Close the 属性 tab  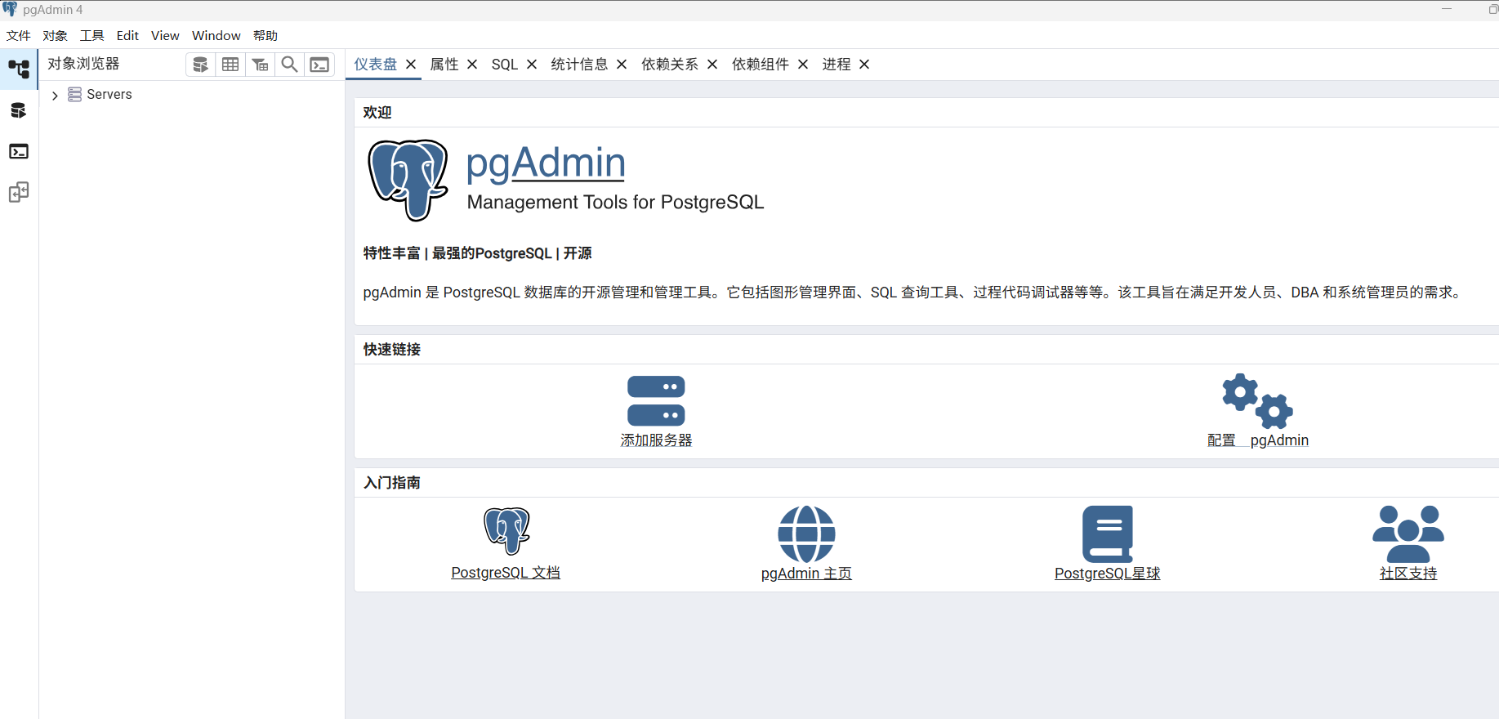pyautogui.click(x=472, y=65)
